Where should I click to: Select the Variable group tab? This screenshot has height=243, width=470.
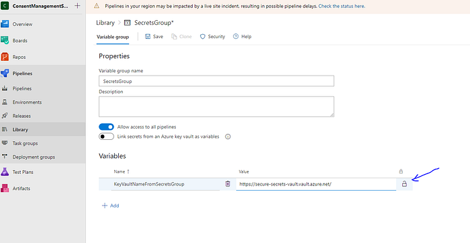point(113,37)
